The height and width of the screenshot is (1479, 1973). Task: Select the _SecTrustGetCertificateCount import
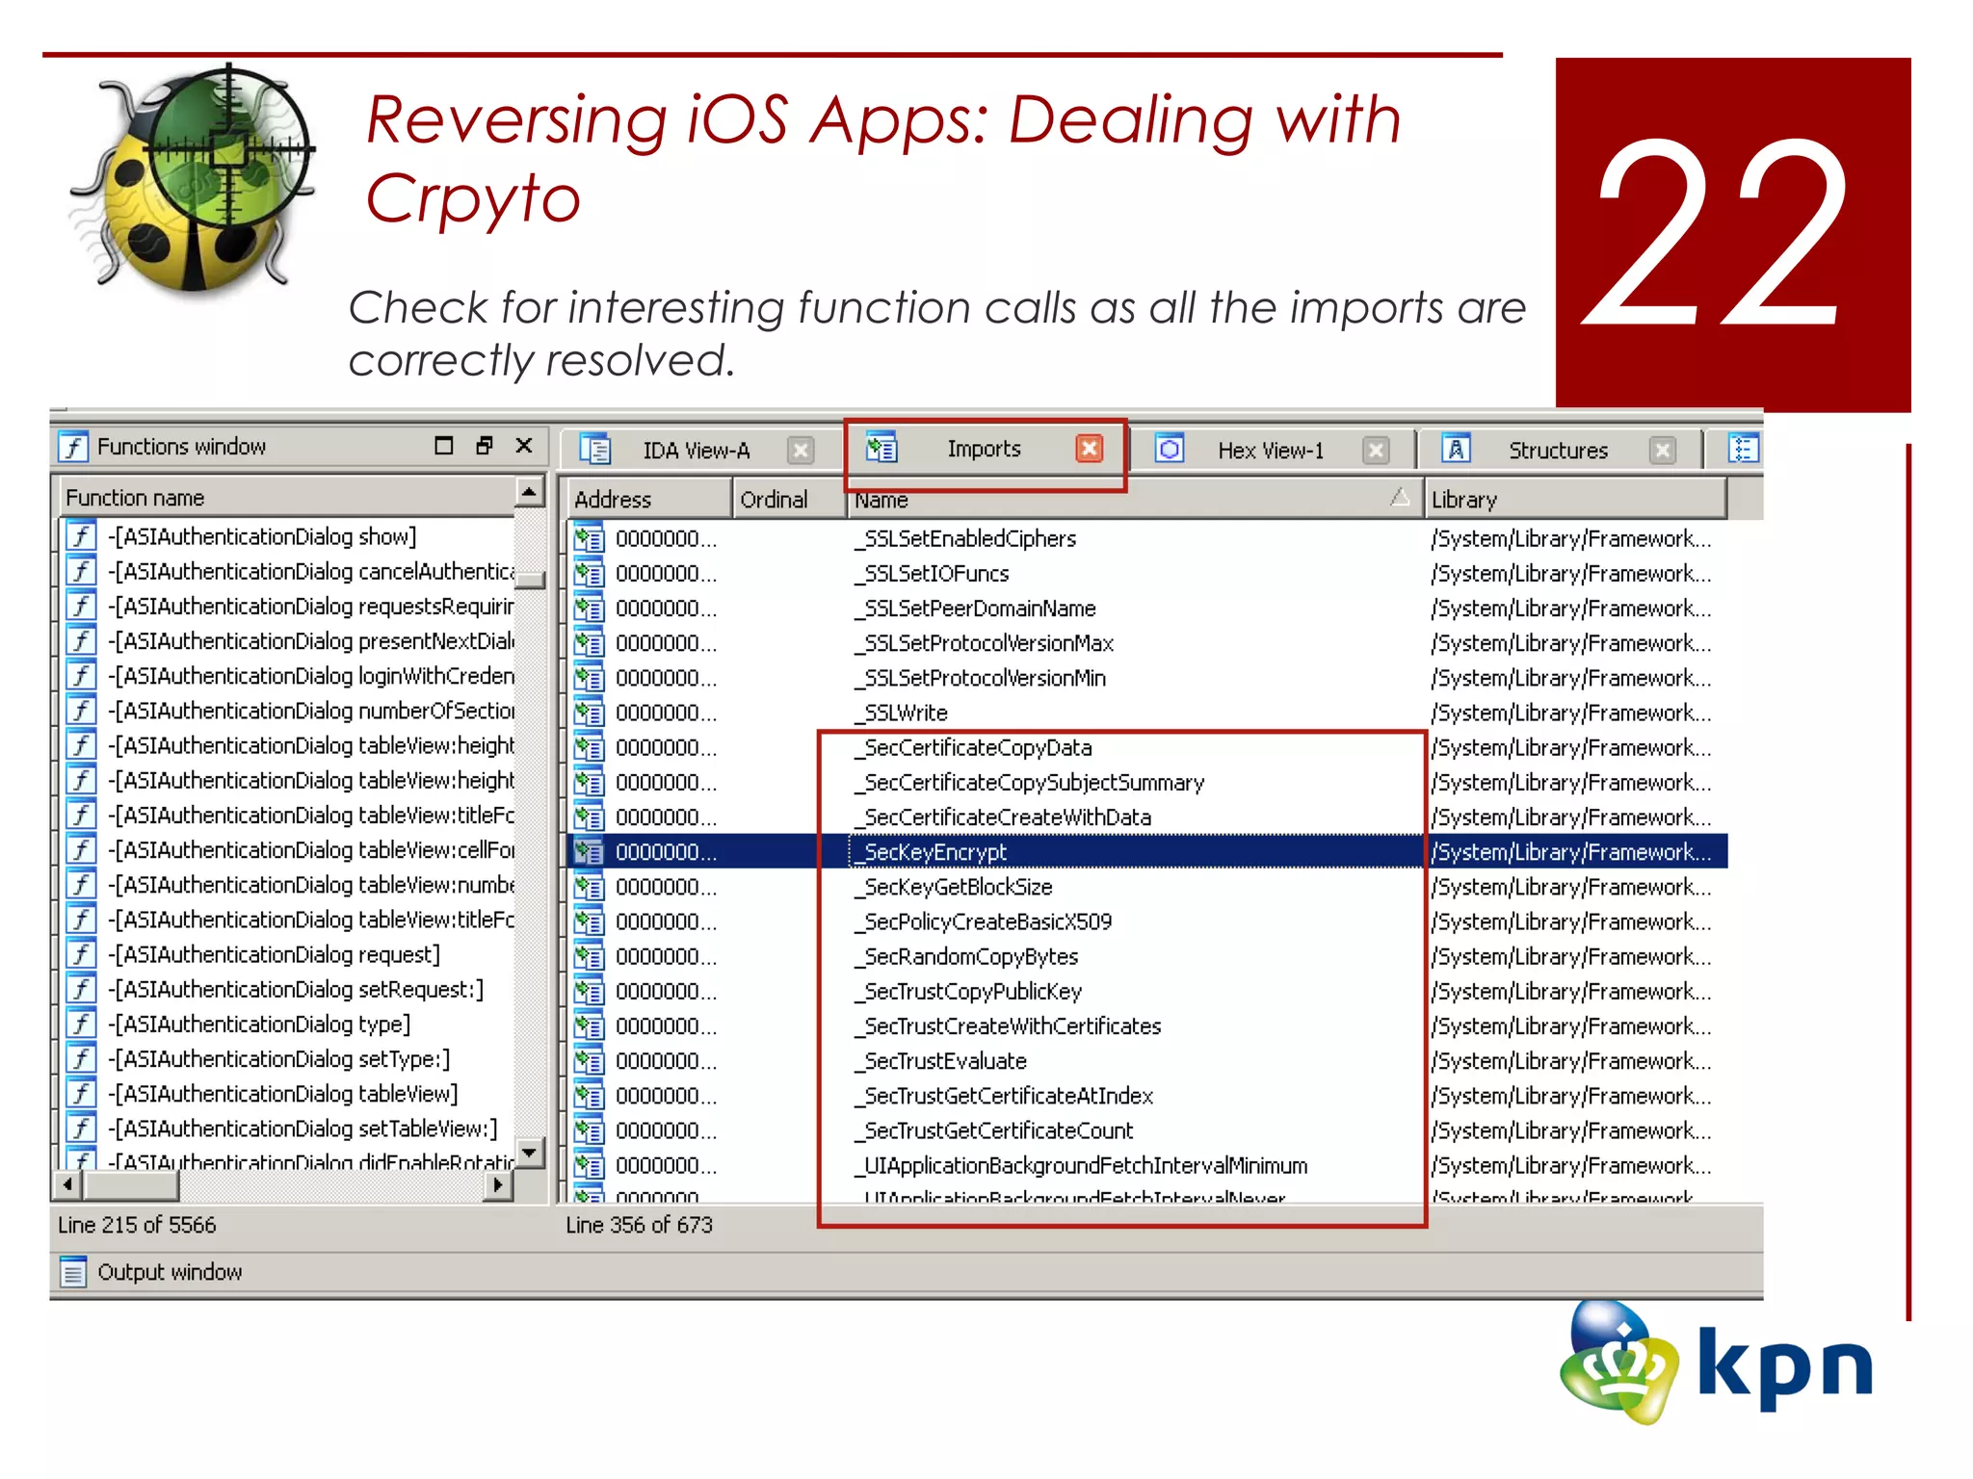(x=994, y=1130)
